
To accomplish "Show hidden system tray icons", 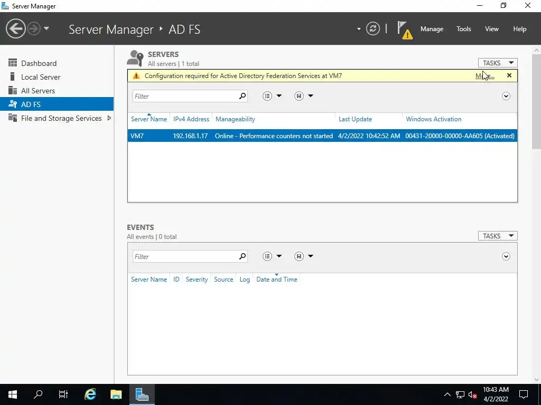I will 447,394.
